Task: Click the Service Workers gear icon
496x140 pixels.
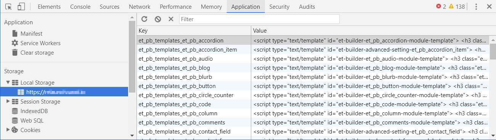Action: click(x=15, y=43)
